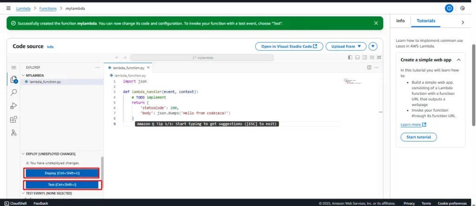Click the def lambda_handler line of code
This screenshot has width=476, height=206.
pos(160,92)
